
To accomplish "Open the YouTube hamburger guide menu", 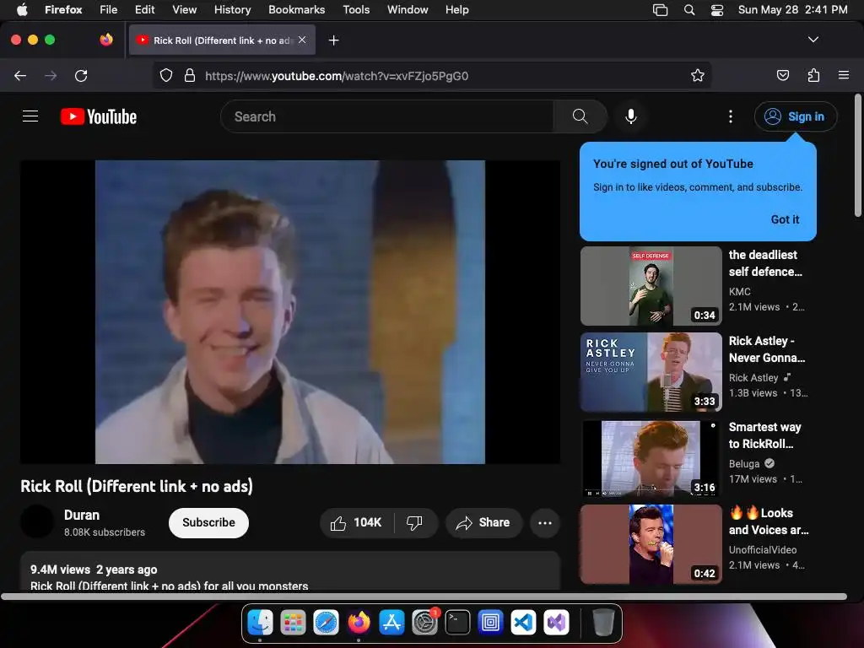I will point(30,116).
